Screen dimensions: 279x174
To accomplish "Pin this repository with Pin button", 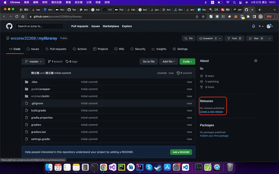I will click(189, 38).
